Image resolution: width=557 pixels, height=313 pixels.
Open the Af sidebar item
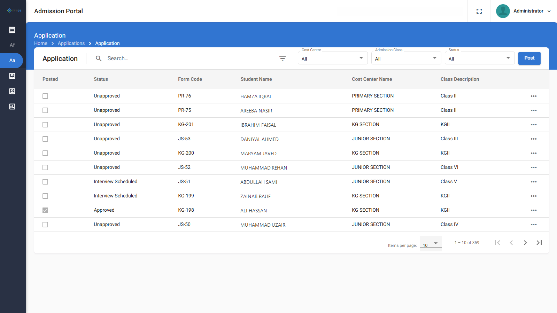pyautogui.click(x=12, y=45)
